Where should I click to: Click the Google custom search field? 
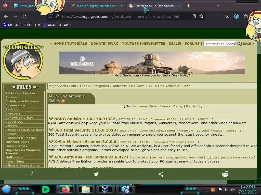[x=220, y=43]
